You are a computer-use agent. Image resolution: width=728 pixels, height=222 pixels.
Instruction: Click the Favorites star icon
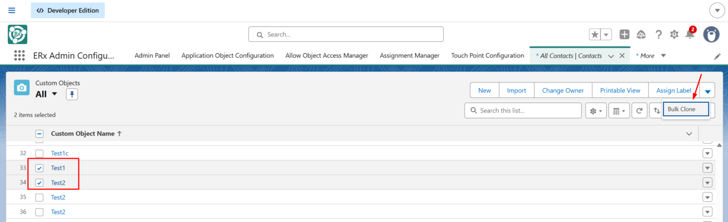(595, 34)
